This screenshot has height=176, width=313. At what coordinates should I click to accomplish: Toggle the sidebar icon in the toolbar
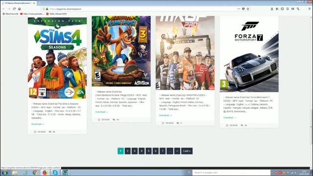(x=282, y=9)
